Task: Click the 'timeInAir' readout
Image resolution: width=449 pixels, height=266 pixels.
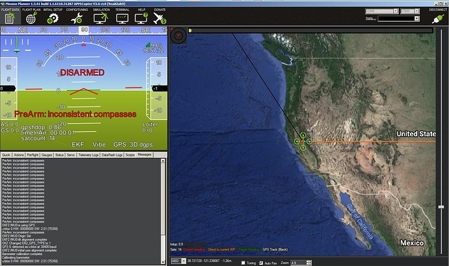Action: pos(48,133)
